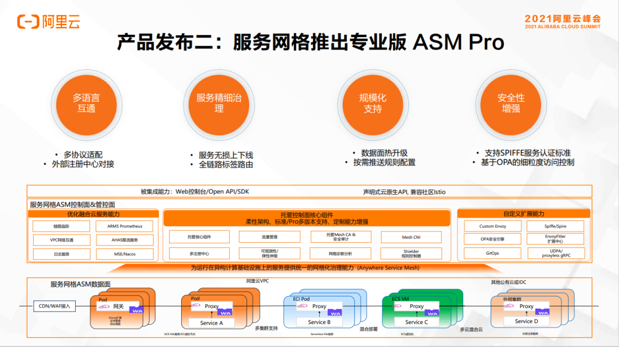
Task: Click the Proxy box in the ECS VM
Action: pos(417,306)
